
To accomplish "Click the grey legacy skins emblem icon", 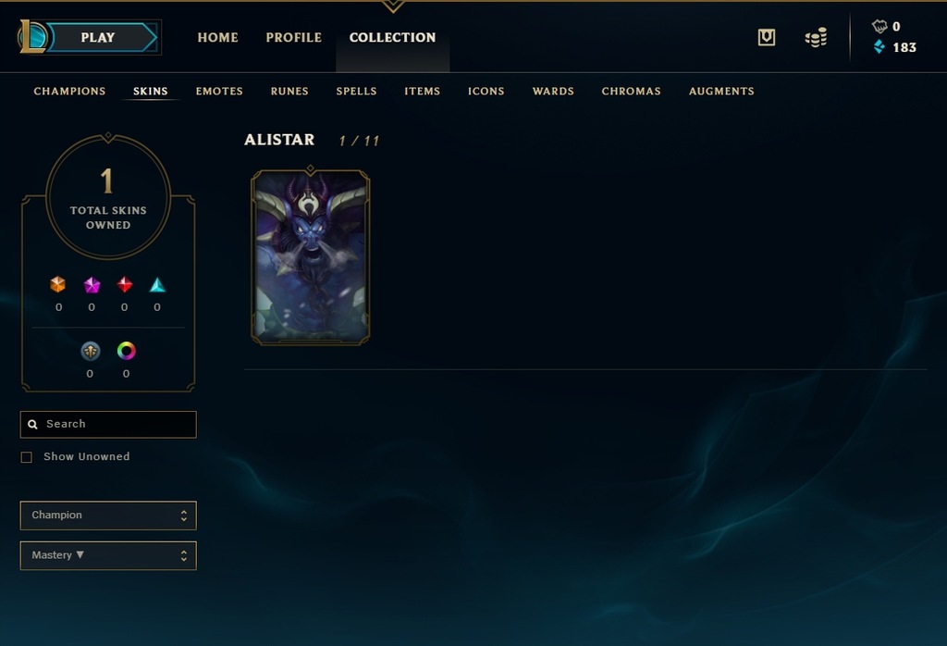I will tap(91, 351).
